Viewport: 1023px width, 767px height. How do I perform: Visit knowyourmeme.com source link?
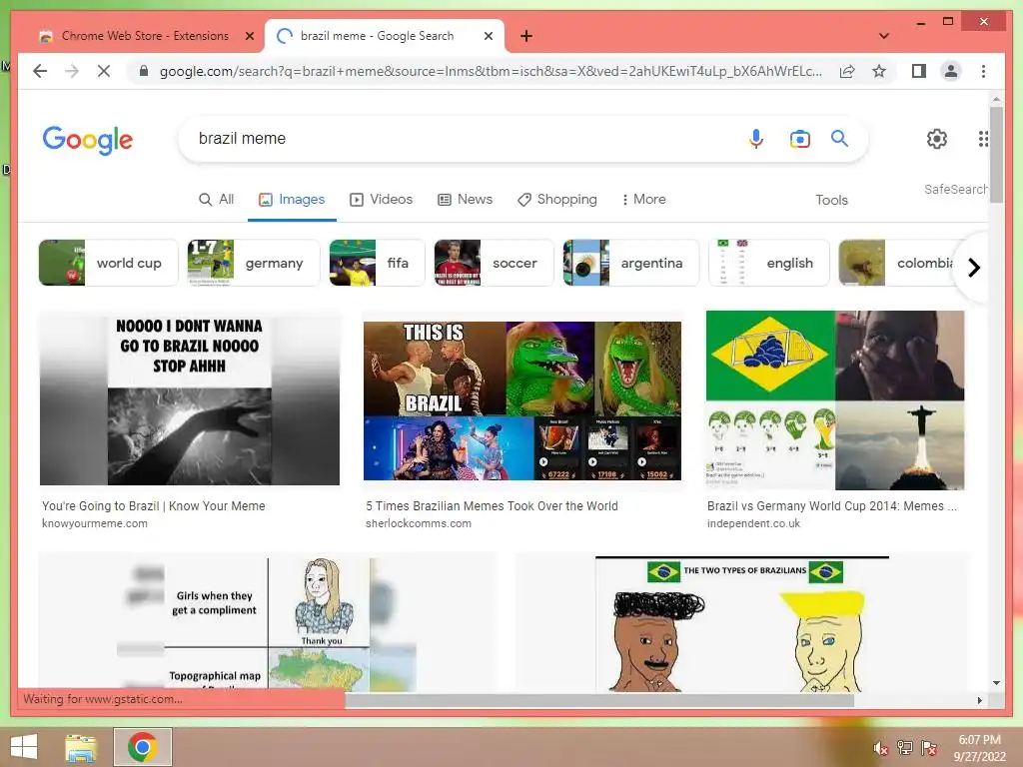click(x=95, y=523)
